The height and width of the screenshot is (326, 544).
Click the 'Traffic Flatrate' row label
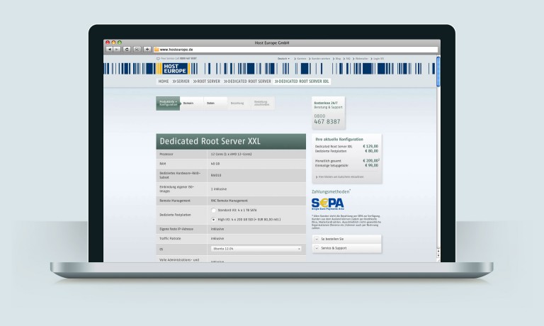[x=170, y=239]
